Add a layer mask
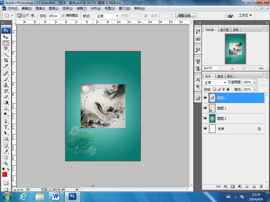The width and height of the screenshot is (270, 202). (x=233, y=186)
